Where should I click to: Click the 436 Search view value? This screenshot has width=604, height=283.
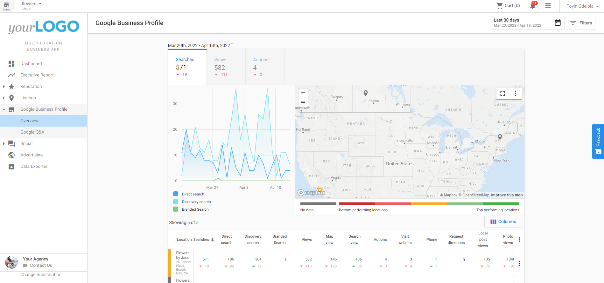(359, 259)
